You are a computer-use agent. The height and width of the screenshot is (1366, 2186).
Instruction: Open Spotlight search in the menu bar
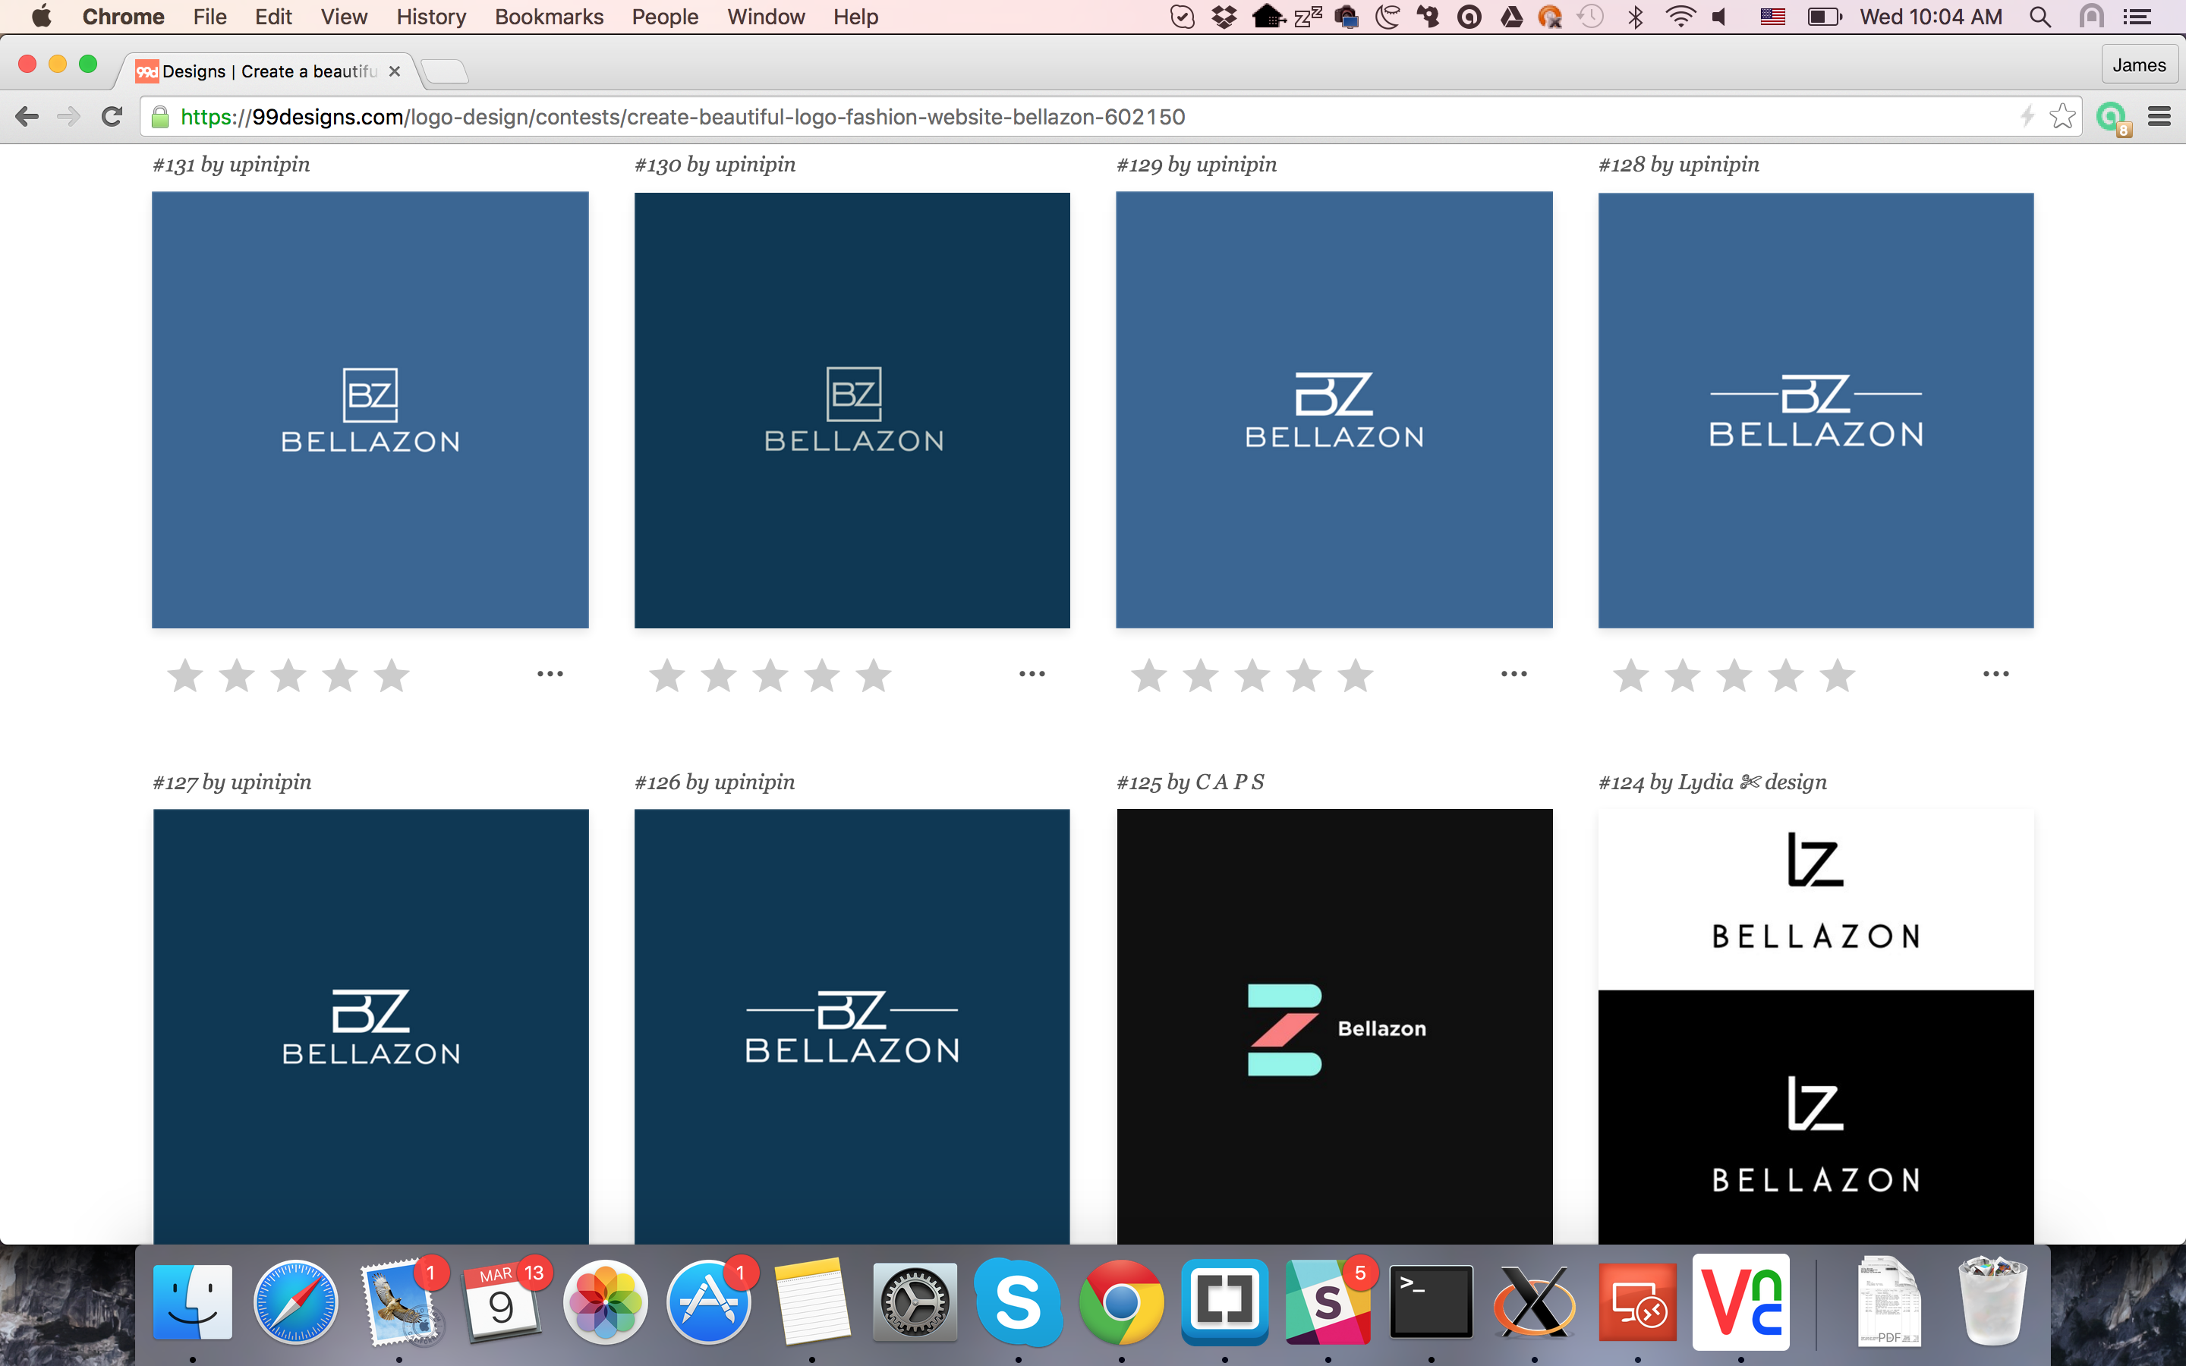pyautogui.click(x=2039, y=17)
